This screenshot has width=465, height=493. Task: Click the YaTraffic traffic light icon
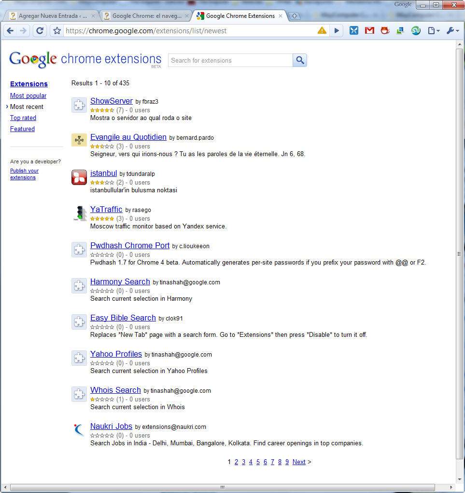pos(80,213)
